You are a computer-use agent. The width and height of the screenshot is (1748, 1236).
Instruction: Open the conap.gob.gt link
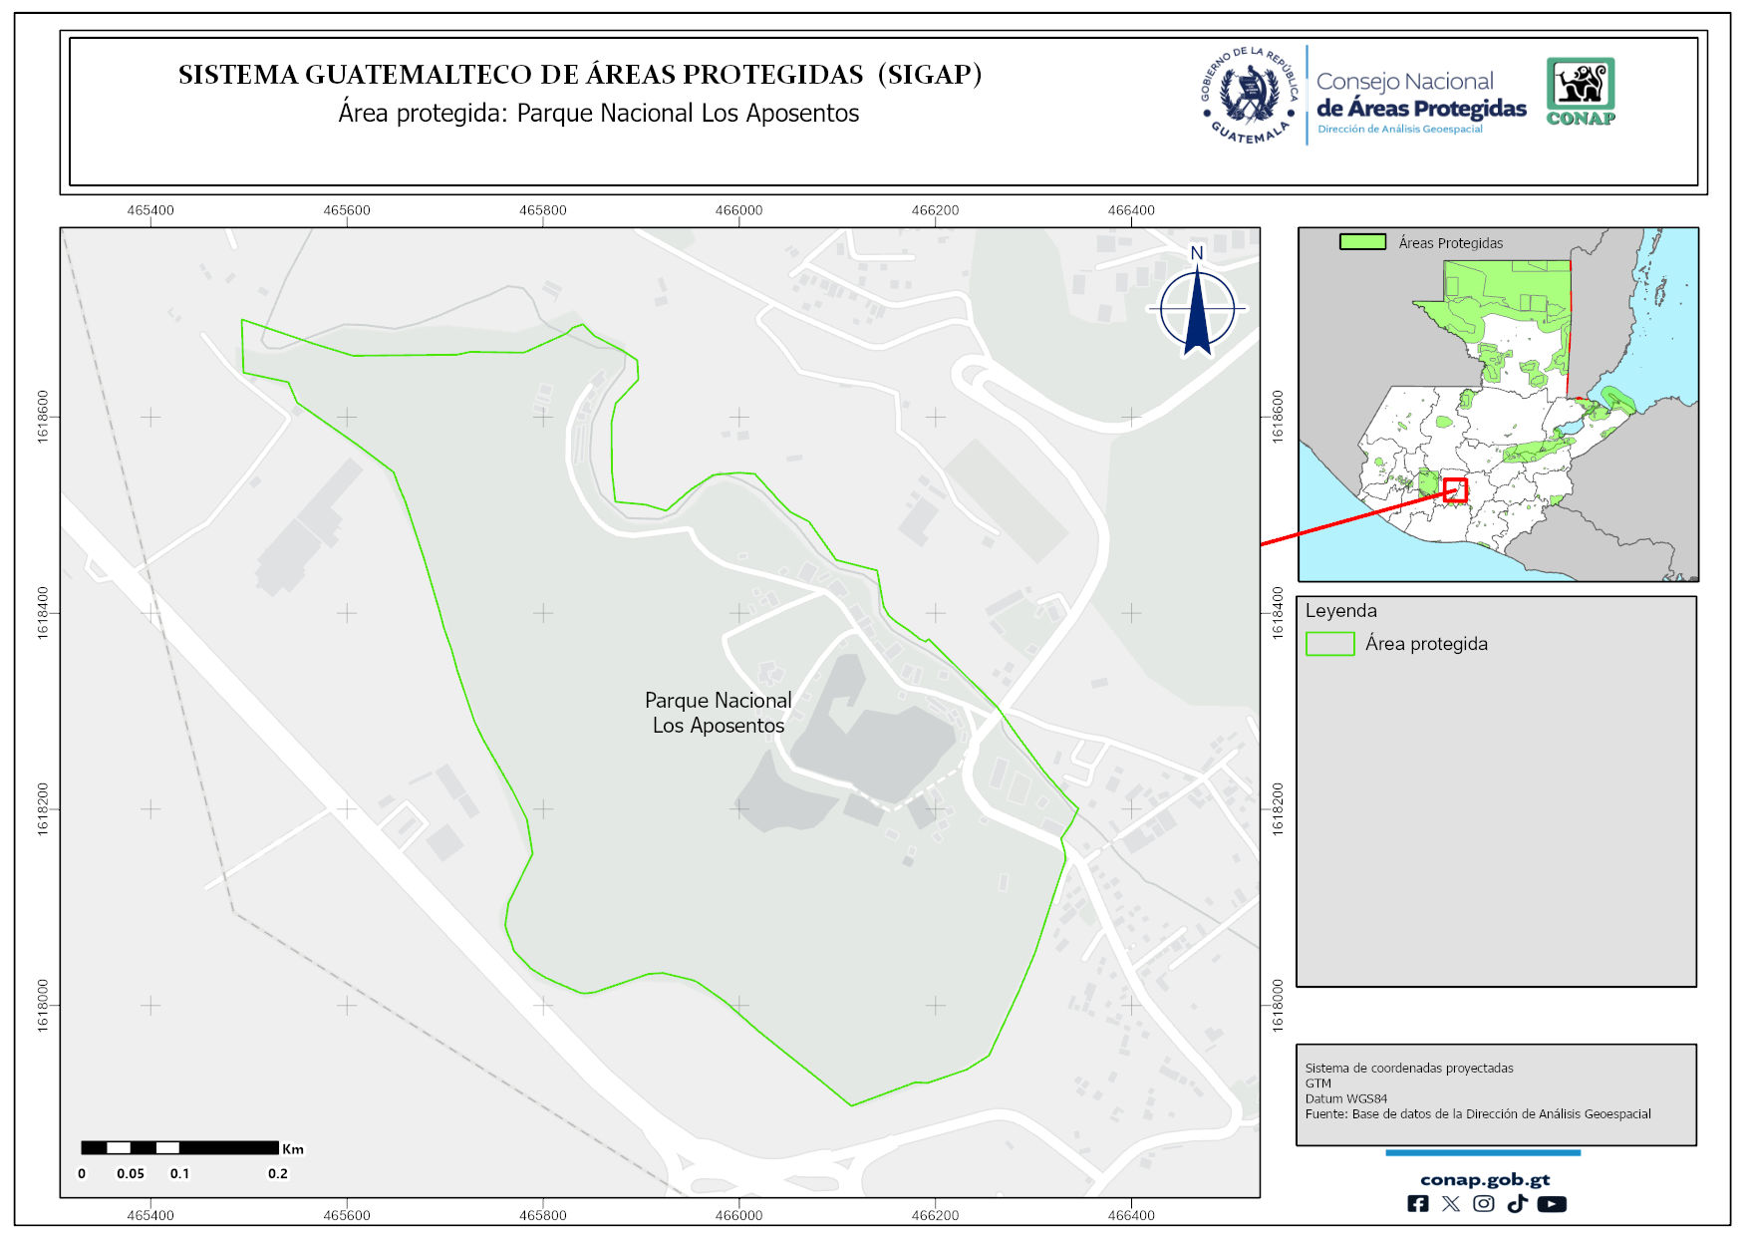(x=1484, y=1179)
